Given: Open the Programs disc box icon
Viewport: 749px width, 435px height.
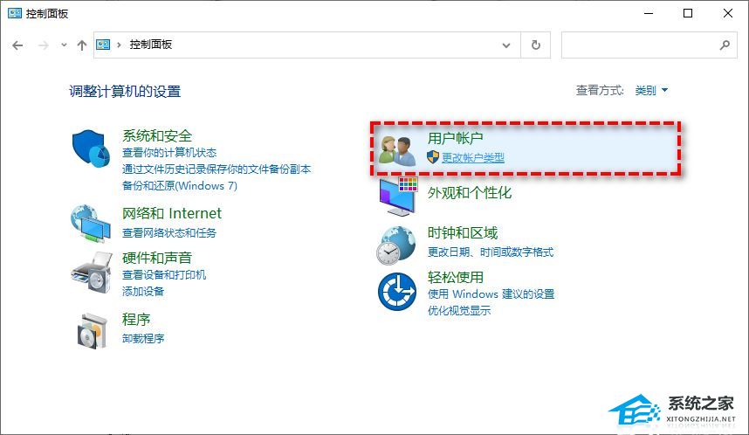Looking at the screenshot, I should pyautogui.click(x=92, y=331).
